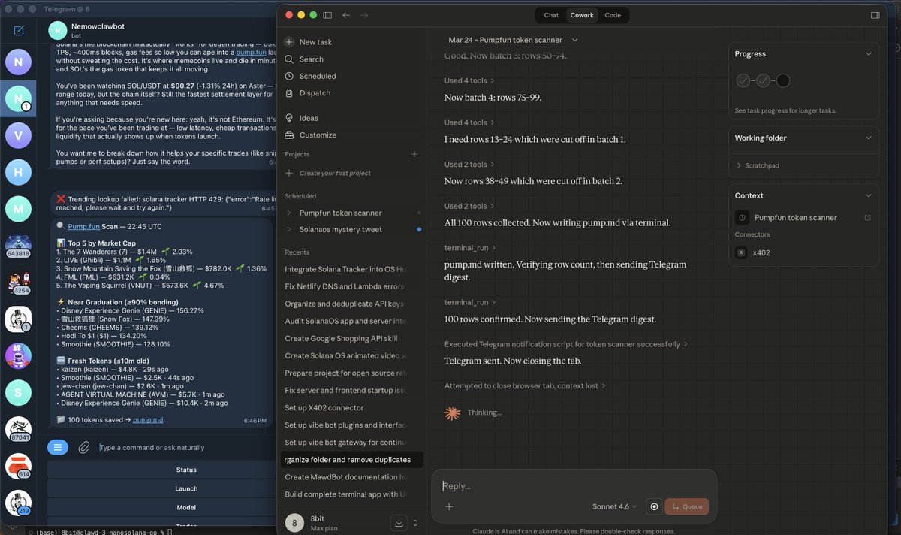Screen dimensions: 901x535
Task: Open Telegram chat with 87041 badge
Action: pos(18,430)
